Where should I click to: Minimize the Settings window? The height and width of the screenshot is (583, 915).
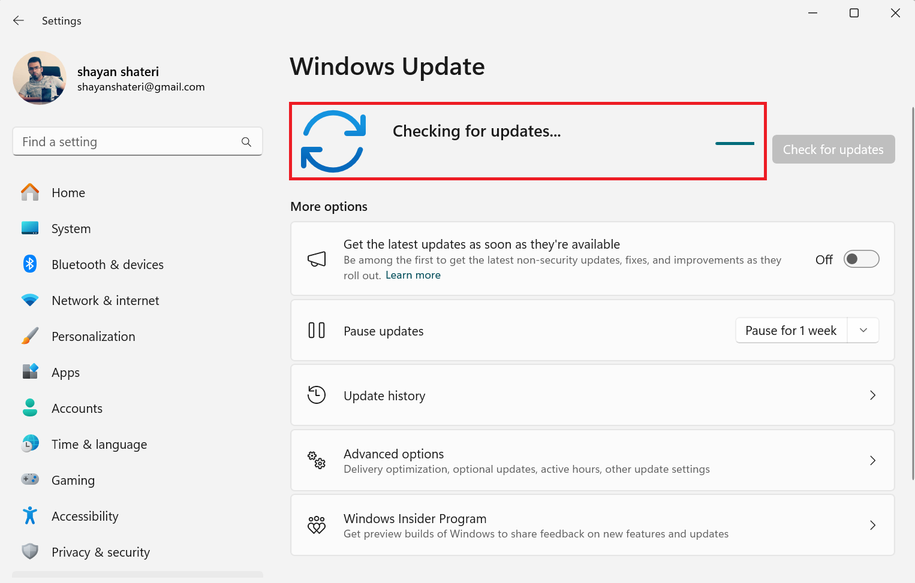(813, 13)
